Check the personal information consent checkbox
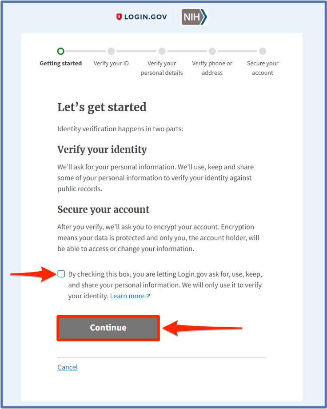The image size is (327, 409). pos(61,274)
